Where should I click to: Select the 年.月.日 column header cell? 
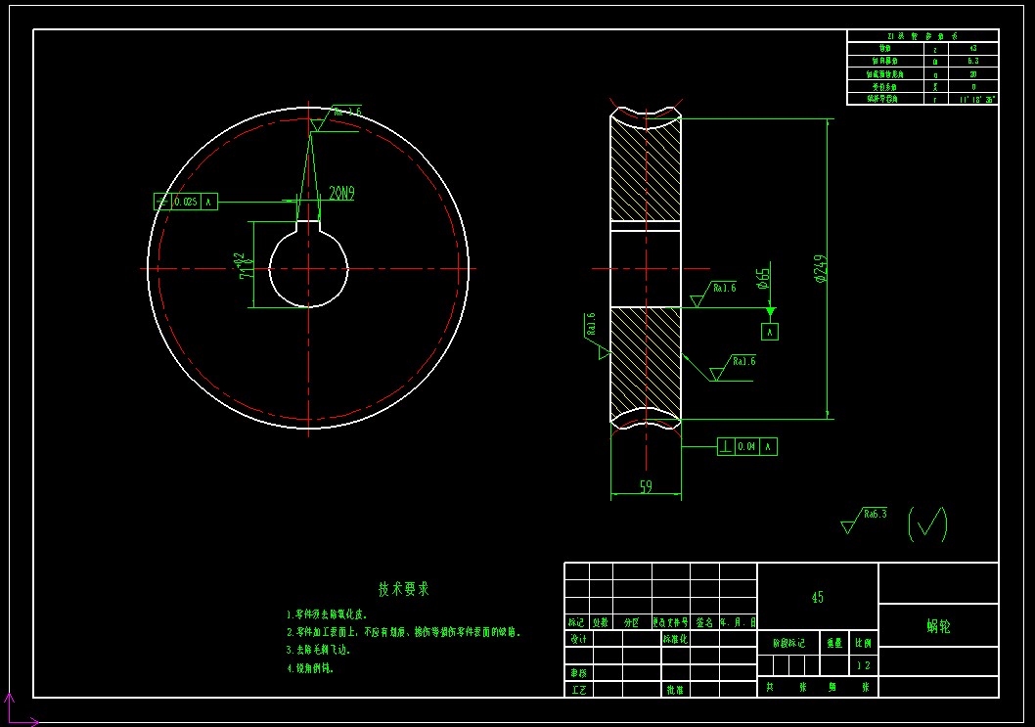pyautogui.click(x=738, y=622)
